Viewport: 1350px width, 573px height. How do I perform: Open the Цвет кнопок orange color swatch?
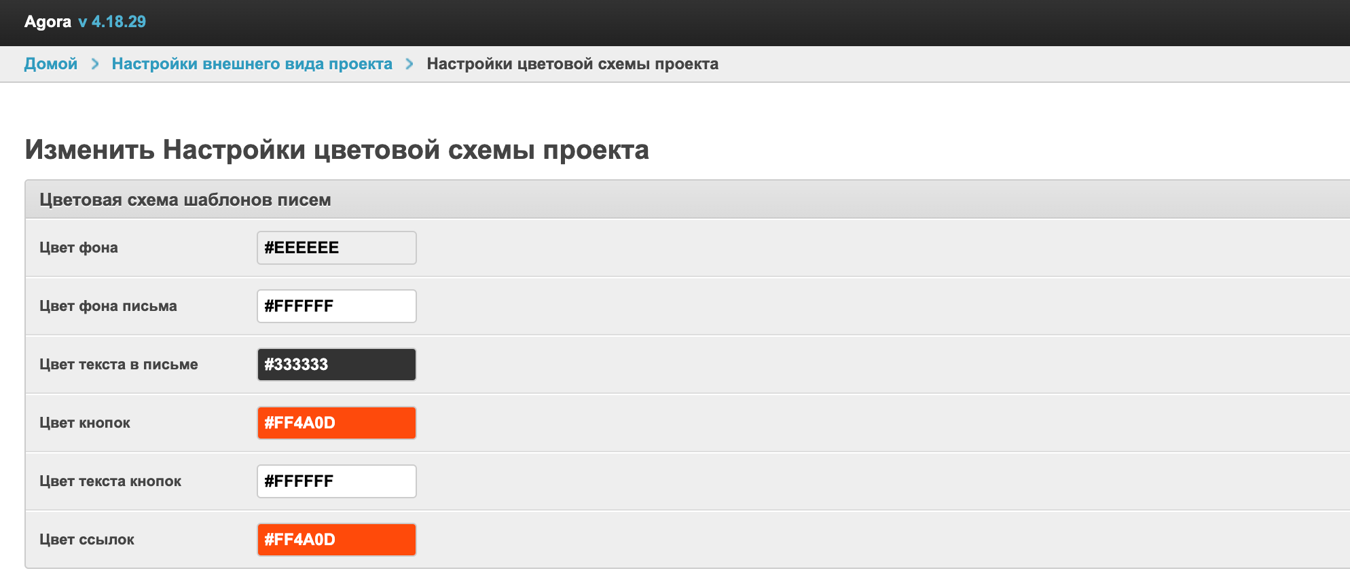tap(336, 423)
